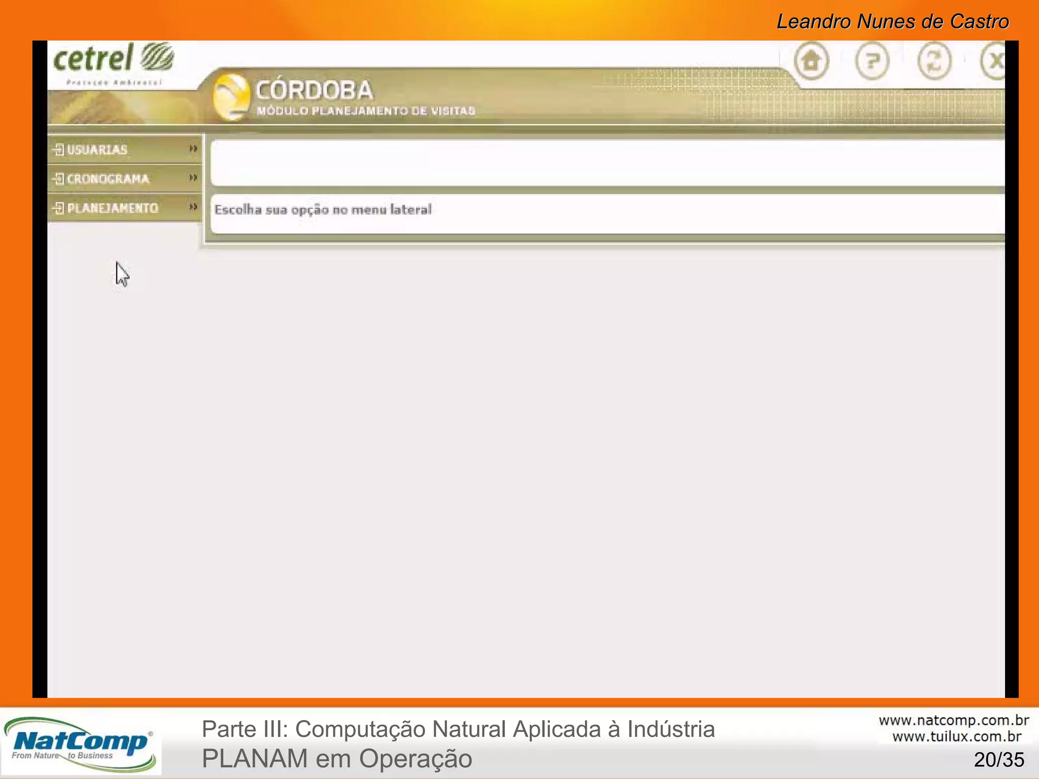Click the slide number 20/35
The height and width of the screenshot is (779, 1039).
click(x=999, y=760)
